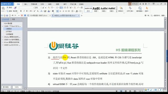Open the 开始 ribbon tab
Viewport: 168px width, 94px height.
(18, 4)
